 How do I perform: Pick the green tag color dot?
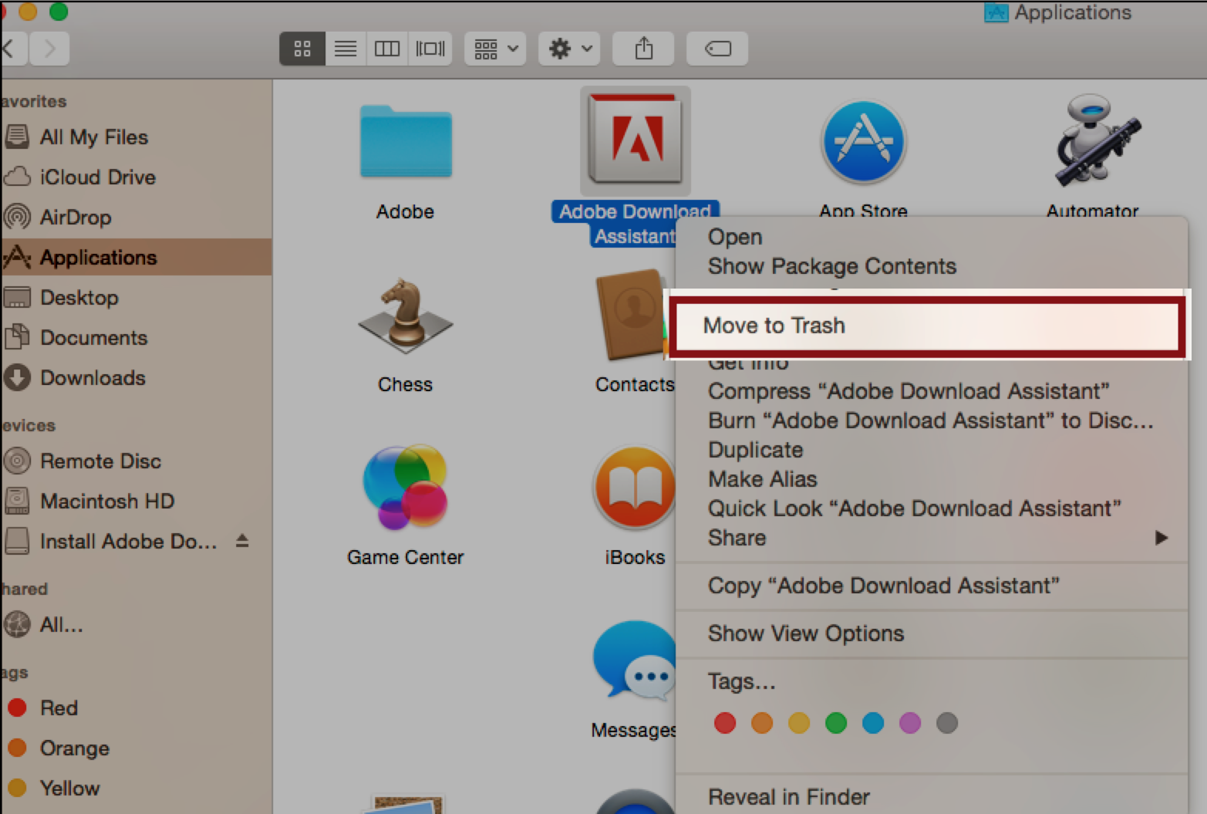point(836,723)
